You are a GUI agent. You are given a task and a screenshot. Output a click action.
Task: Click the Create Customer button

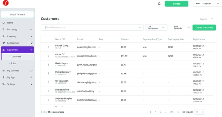[204, 27]
